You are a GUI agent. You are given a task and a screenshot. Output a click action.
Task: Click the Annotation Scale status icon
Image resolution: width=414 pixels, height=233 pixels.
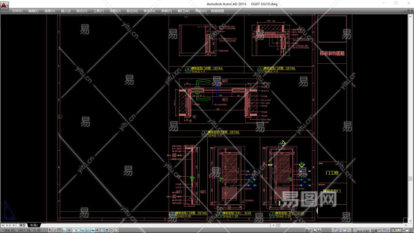[337, 230]
